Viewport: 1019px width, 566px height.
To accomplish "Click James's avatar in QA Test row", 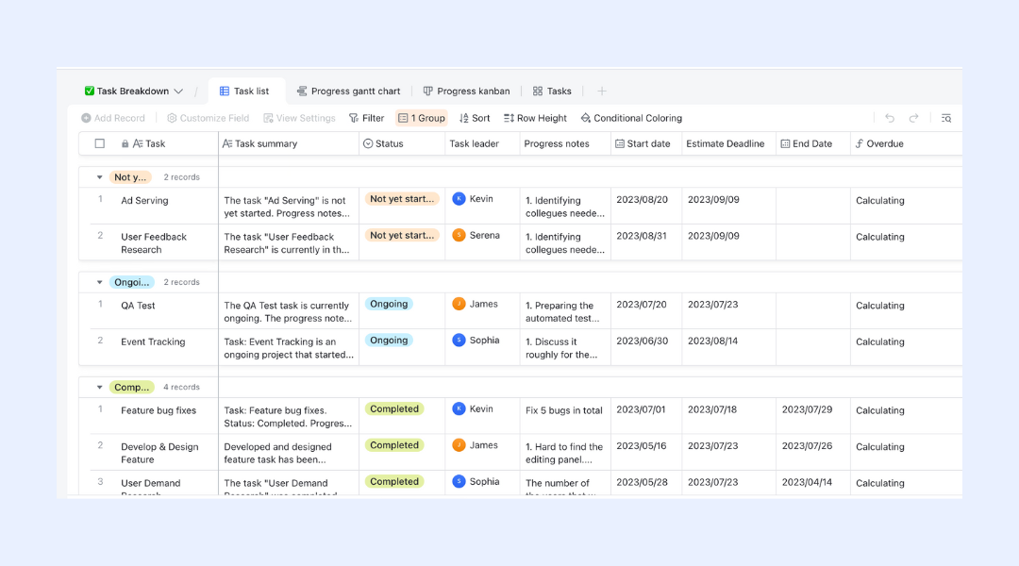I will coord(459,304).
